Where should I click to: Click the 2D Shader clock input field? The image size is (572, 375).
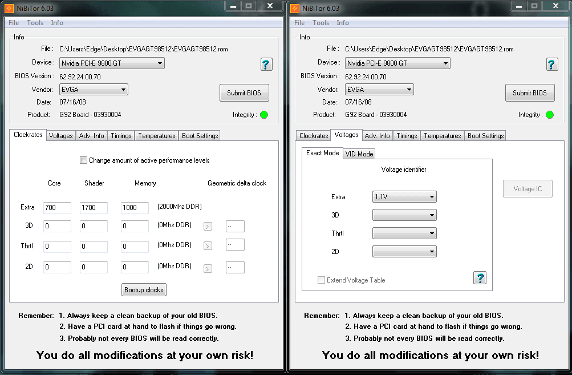pyautogui.click(x=94, y=267)
